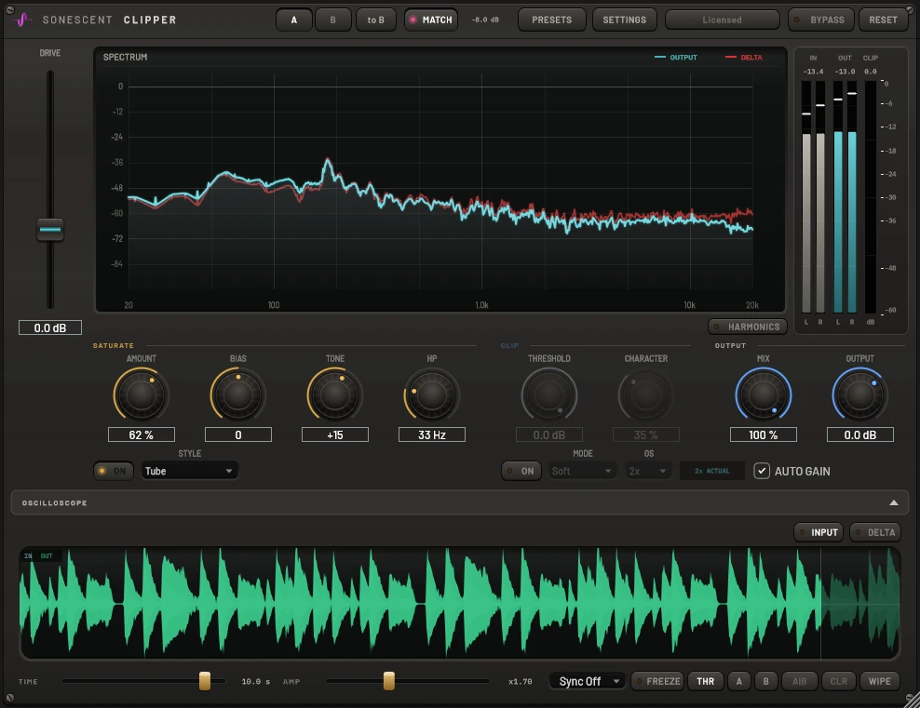Viewport: 920px width, 708px height.
Task: Click the WIPE button
Action: 880,681
